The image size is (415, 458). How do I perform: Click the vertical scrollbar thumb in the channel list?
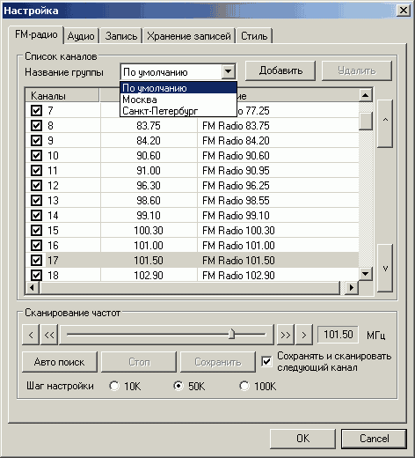[x=366, y=121]
